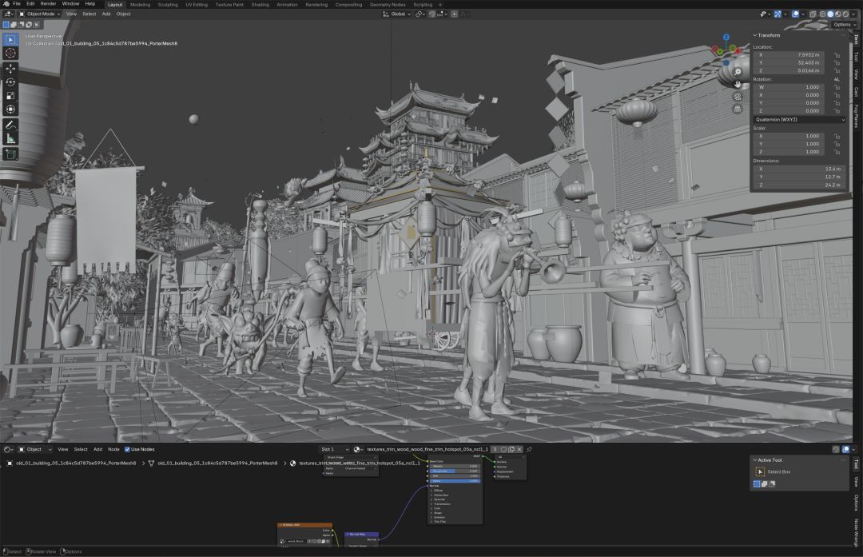Select the Cursor tool
Screen dimensions: 863x557
pos(10,54)
